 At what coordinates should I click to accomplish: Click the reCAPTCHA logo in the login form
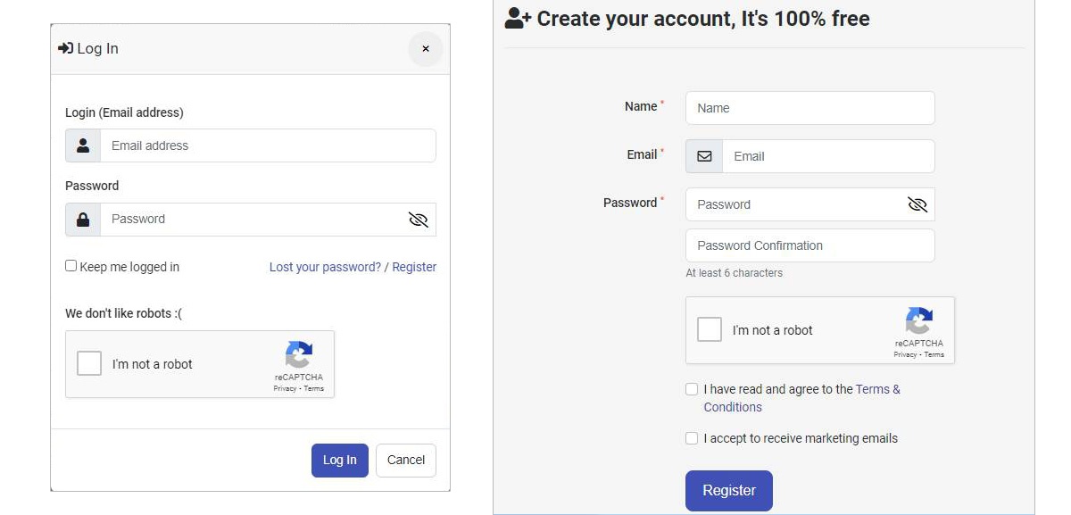coord(299,354)
